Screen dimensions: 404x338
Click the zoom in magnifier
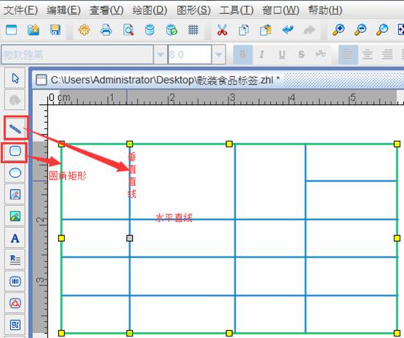click(339, 30)
